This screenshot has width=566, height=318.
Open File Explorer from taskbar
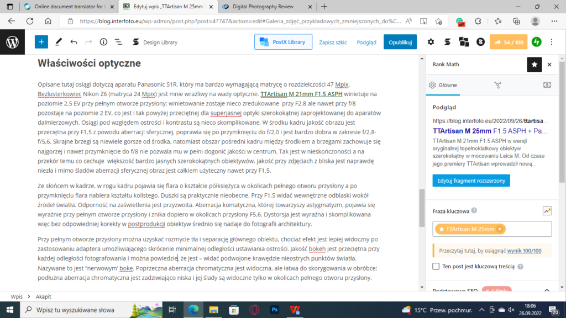[x=214, y=310]
